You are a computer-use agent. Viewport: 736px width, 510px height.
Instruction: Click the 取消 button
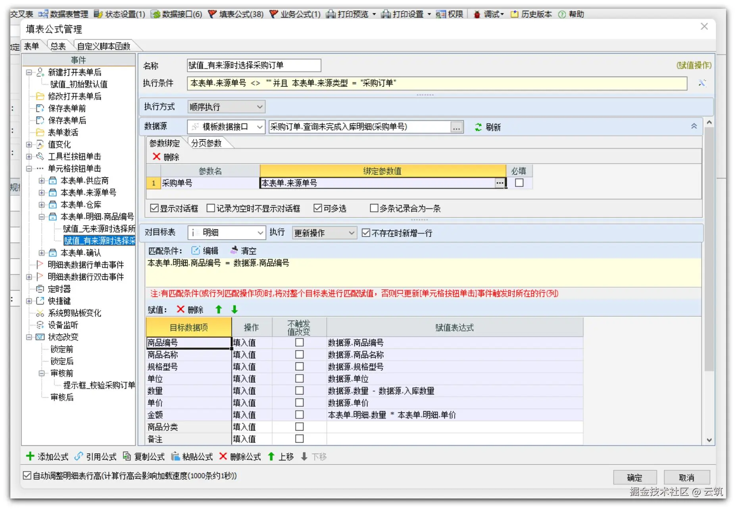click(687, 477)
